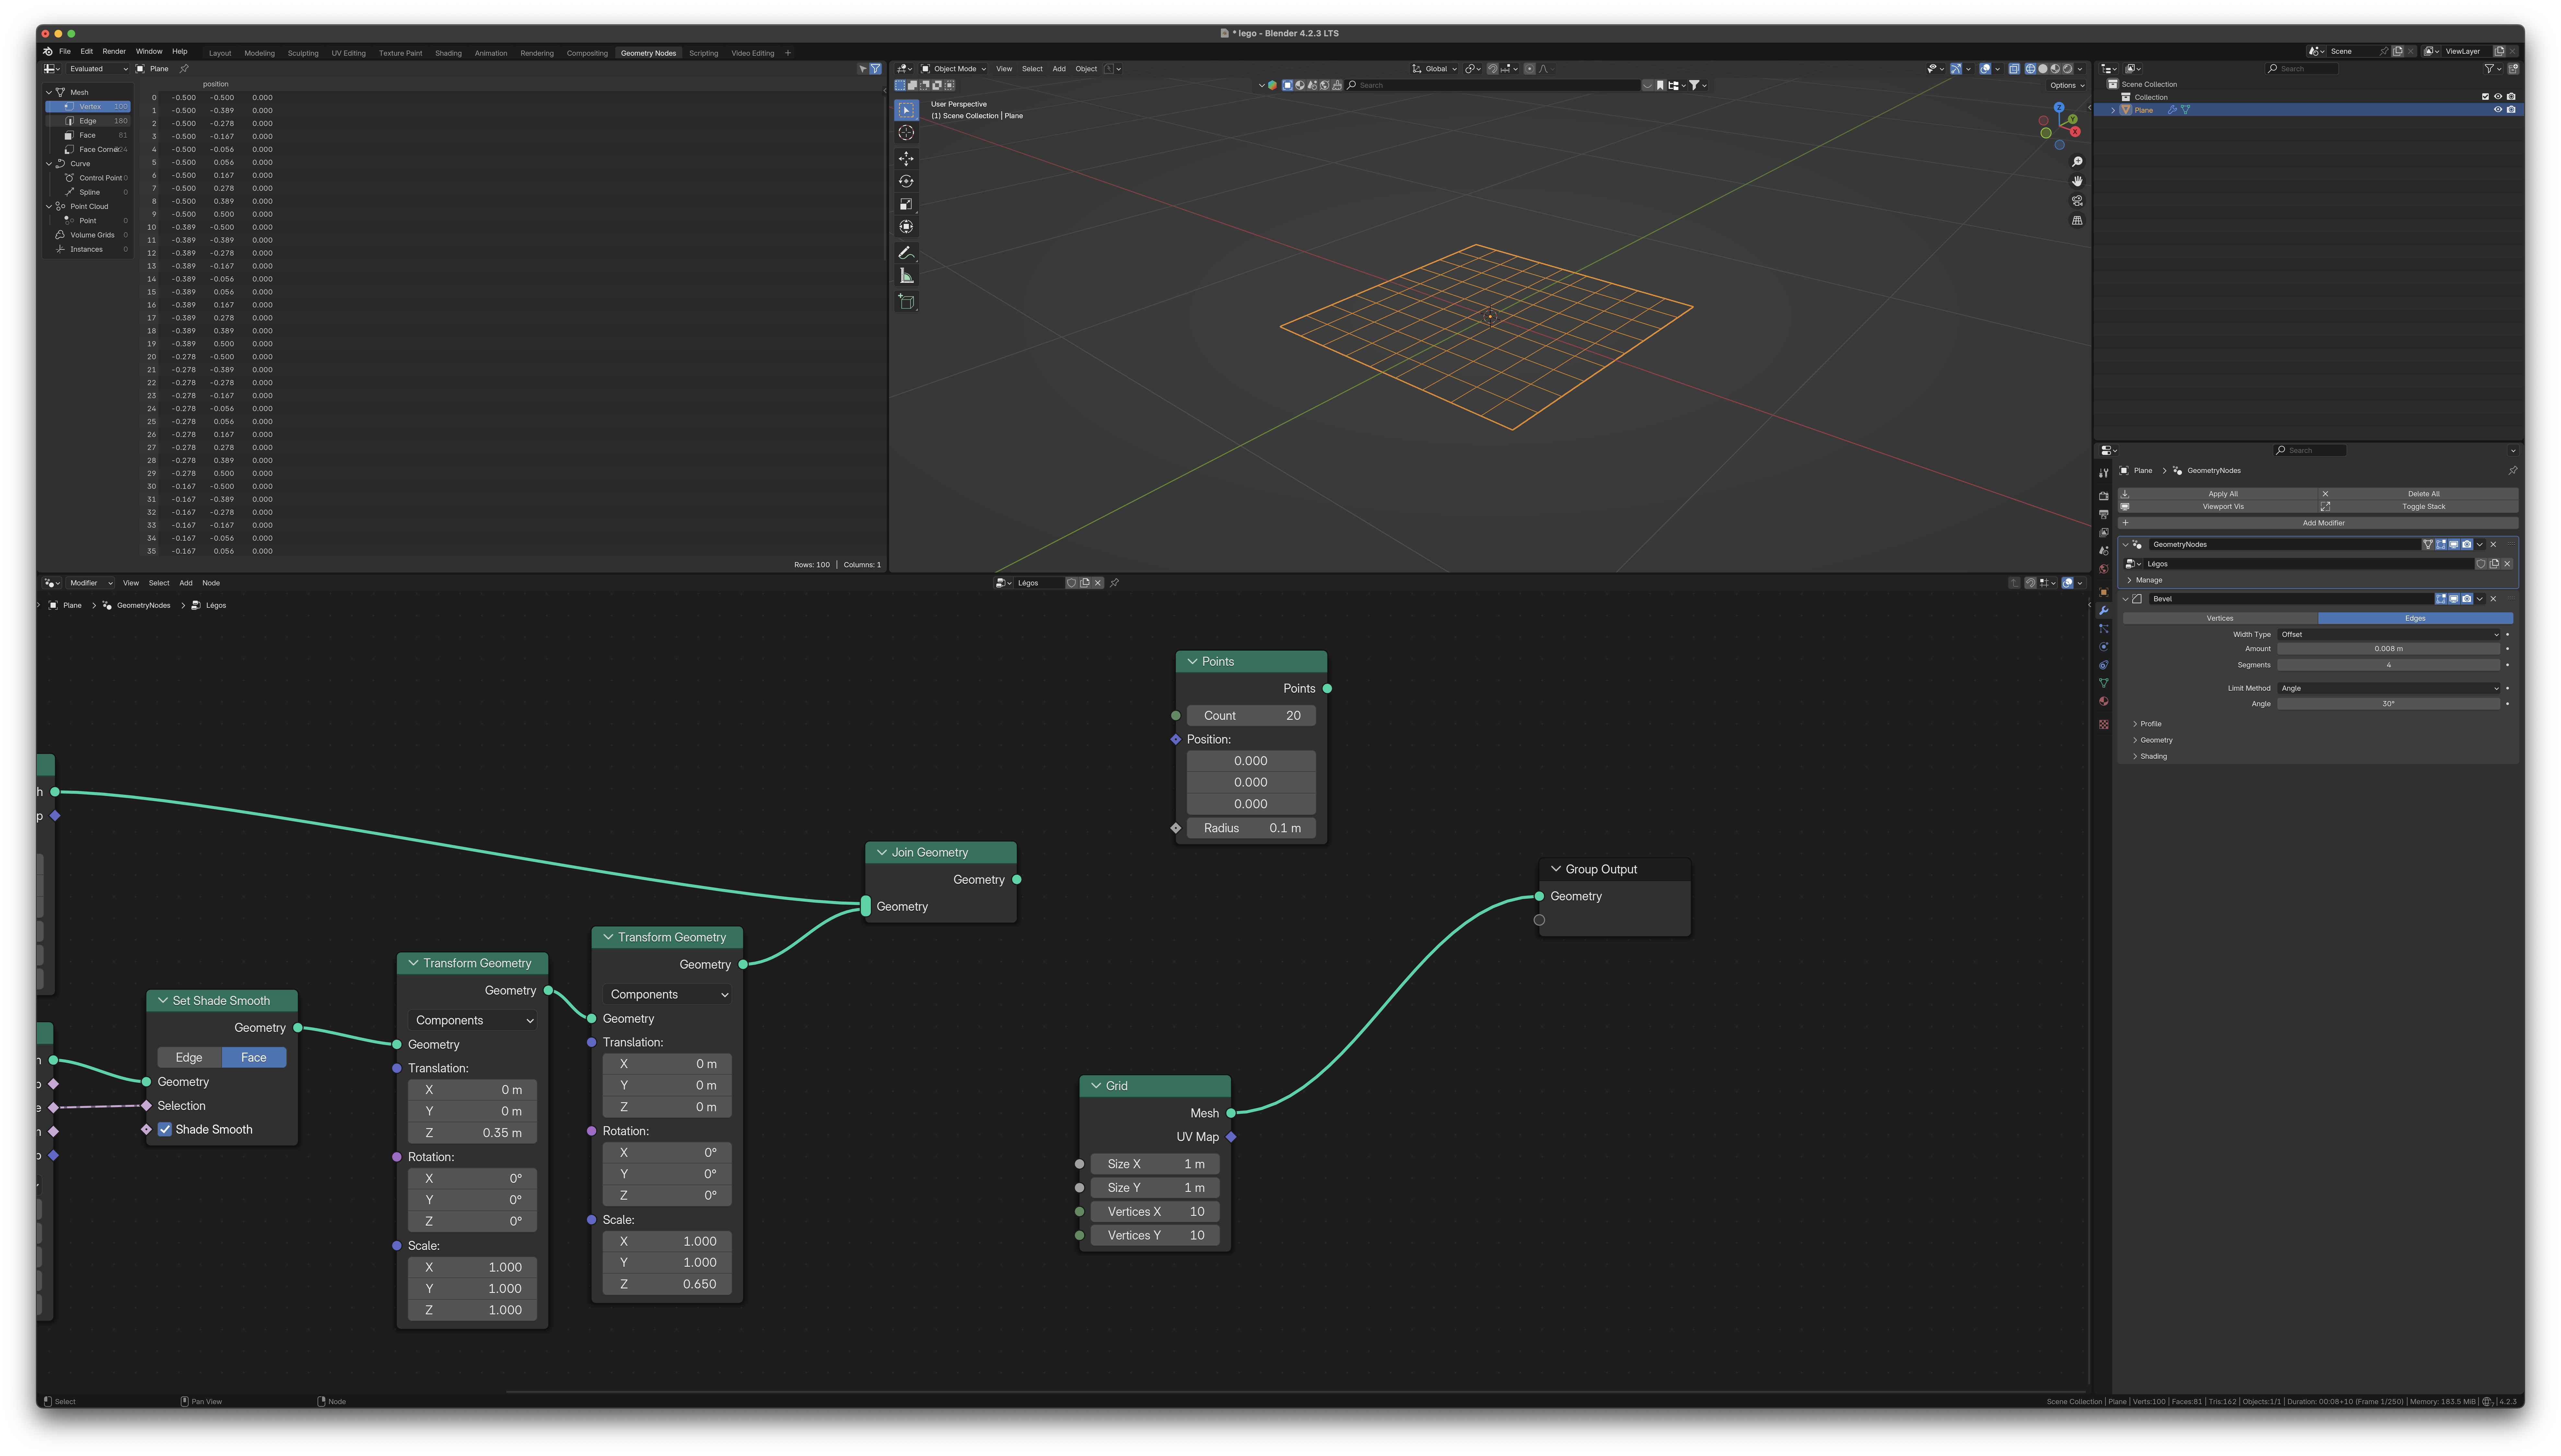Open the Object Data green triangle tab
This screenshot has height=1456, width=2561.
coord(2104,683)
